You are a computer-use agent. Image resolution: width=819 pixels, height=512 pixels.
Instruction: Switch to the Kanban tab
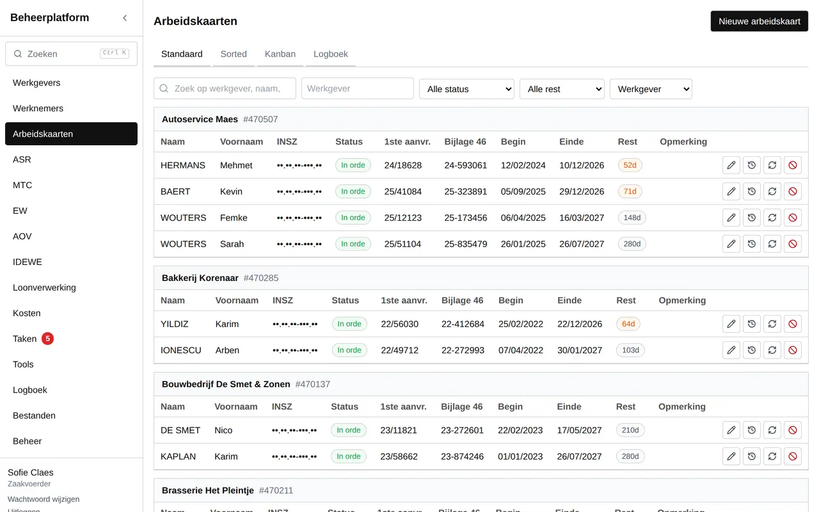[280, 54]
